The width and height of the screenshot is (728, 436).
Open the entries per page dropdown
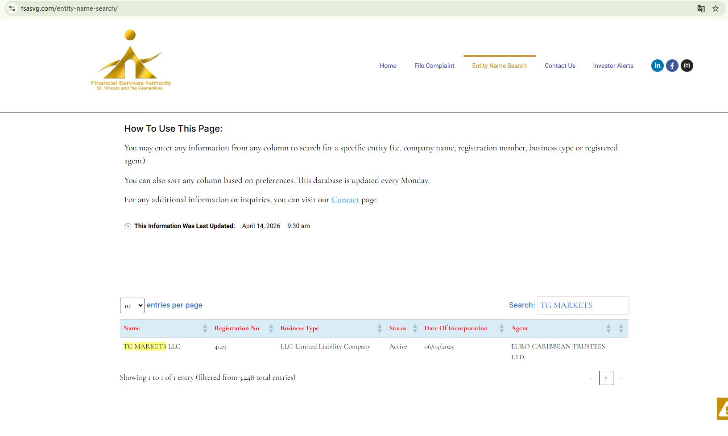(x=132, y=306)
